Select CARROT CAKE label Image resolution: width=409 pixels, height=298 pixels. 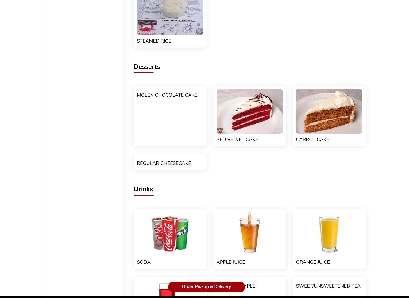pyautogui.click(x=312, y=139)
